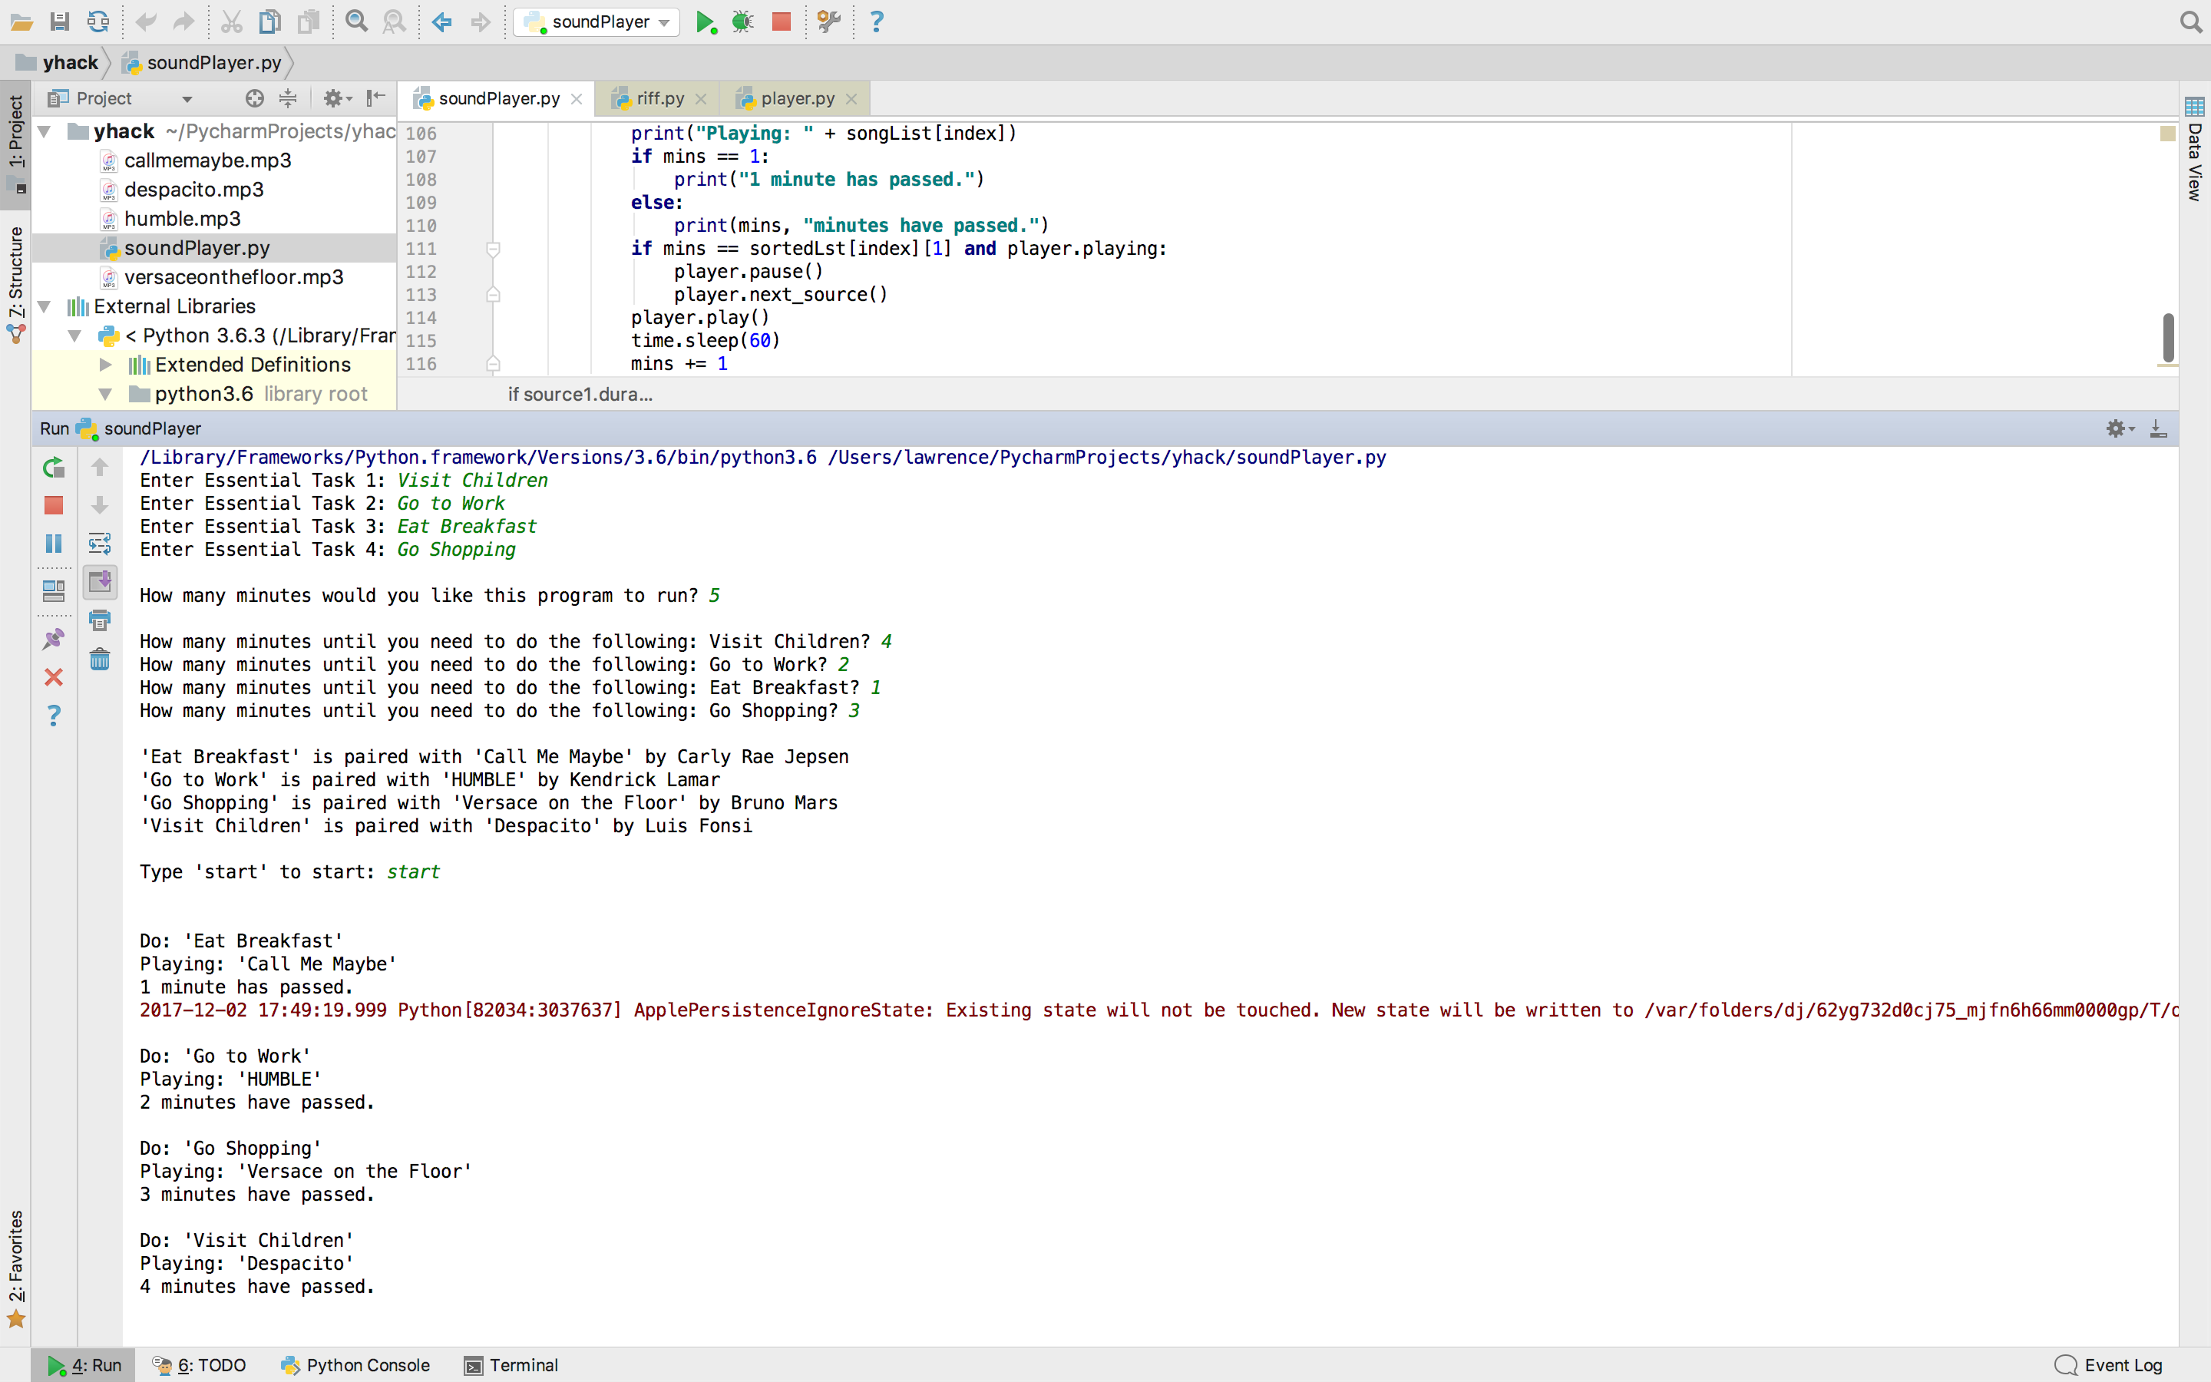
Task: Click the editor vertical scrollbar thumb
Action: [x=2168, y=336]
